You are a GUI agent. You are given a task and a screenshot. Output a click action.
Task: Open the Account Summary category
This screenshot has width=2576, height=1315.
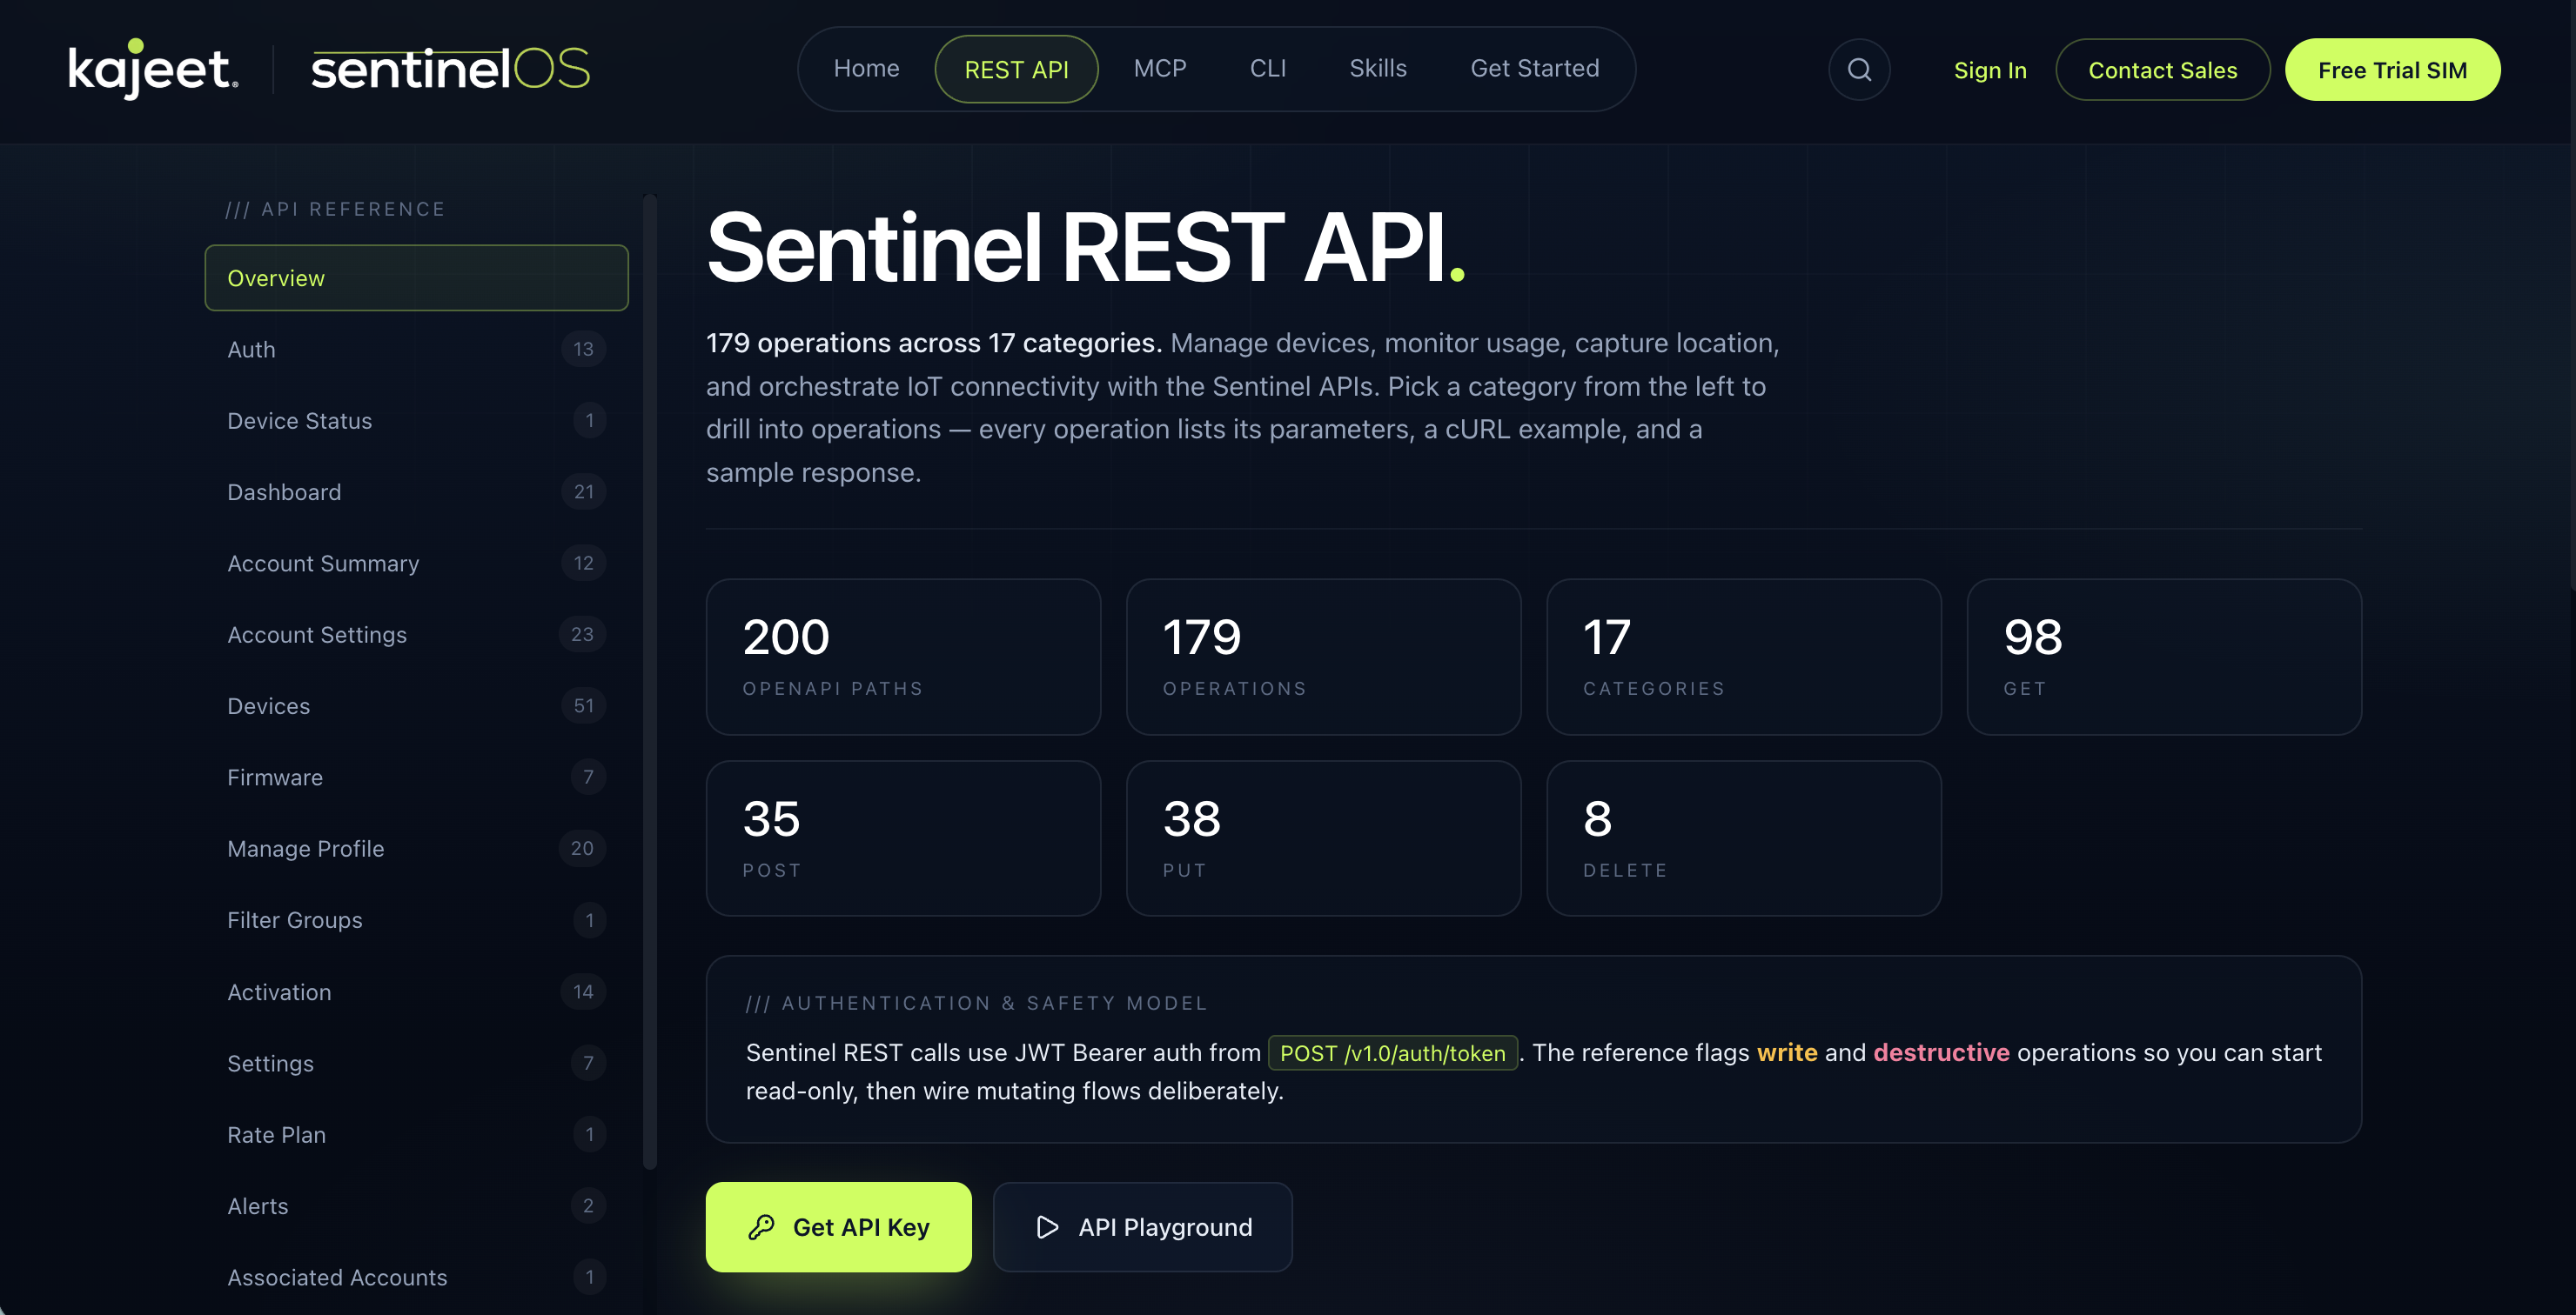(x=416, y=564)
